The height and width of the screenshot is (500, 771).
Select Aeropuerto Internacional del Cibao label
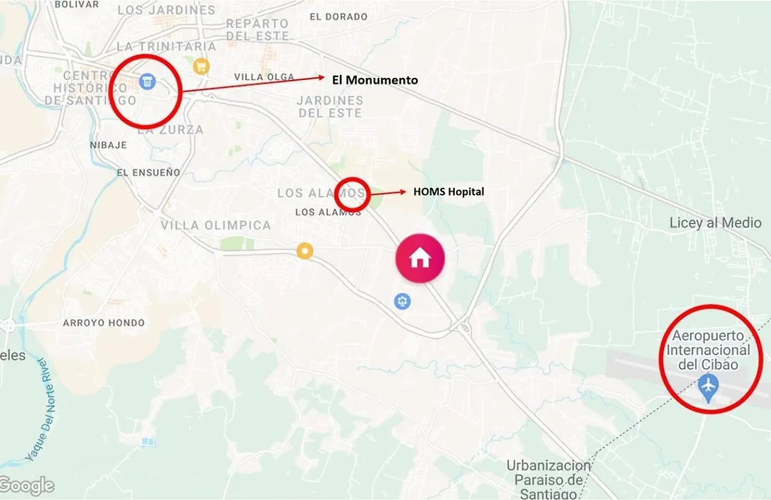point(708,350)
